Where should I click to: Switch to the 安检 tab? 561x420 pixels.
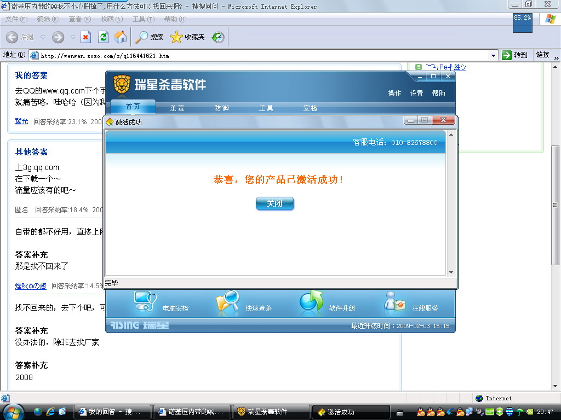pos(310,108)
